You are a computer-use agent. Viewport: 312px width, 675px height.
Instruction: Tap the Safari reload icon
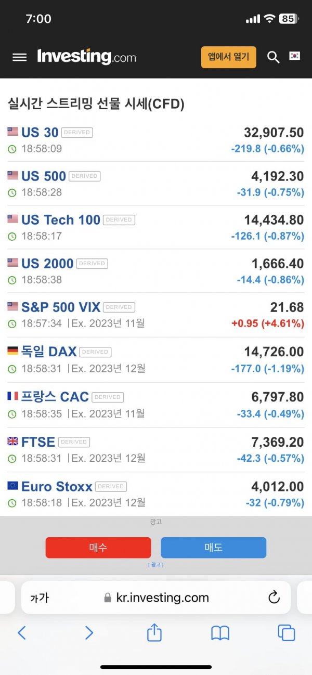point(274,598)
